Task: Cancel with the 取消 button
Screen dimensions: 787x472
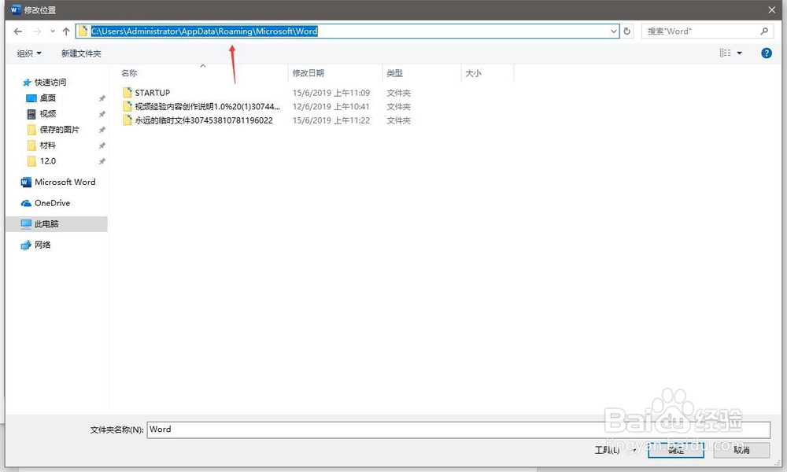Action: pyautogui.click(x=741, y=450)
